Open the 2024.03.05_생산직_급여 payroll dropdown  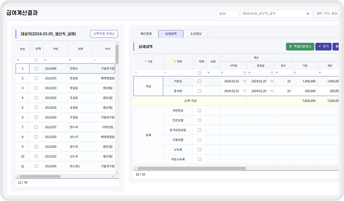[x=276, y=14]
